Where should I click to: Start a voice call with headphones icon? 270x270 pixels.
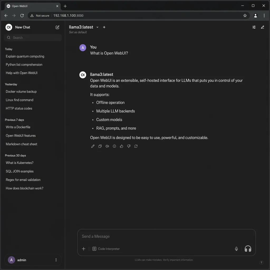click(x=248, y=249)
